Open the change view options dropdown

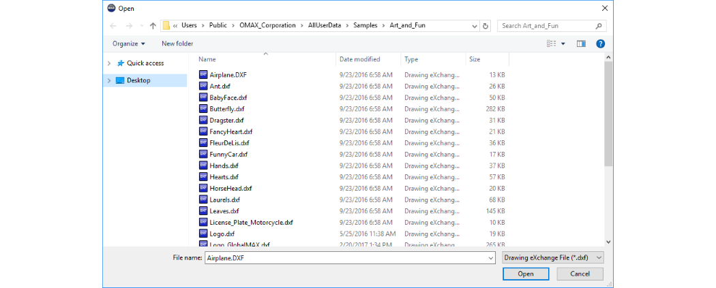click(x=563, y=44)
